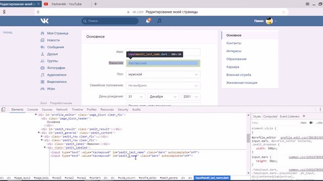Open the Security DevTools tab

click(123, 110)
